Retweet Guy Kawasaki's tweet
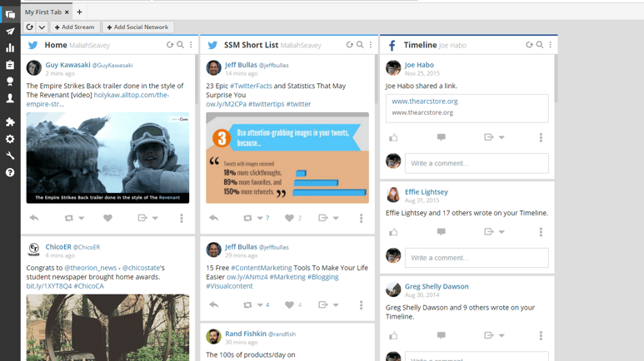 coord(68,218)
